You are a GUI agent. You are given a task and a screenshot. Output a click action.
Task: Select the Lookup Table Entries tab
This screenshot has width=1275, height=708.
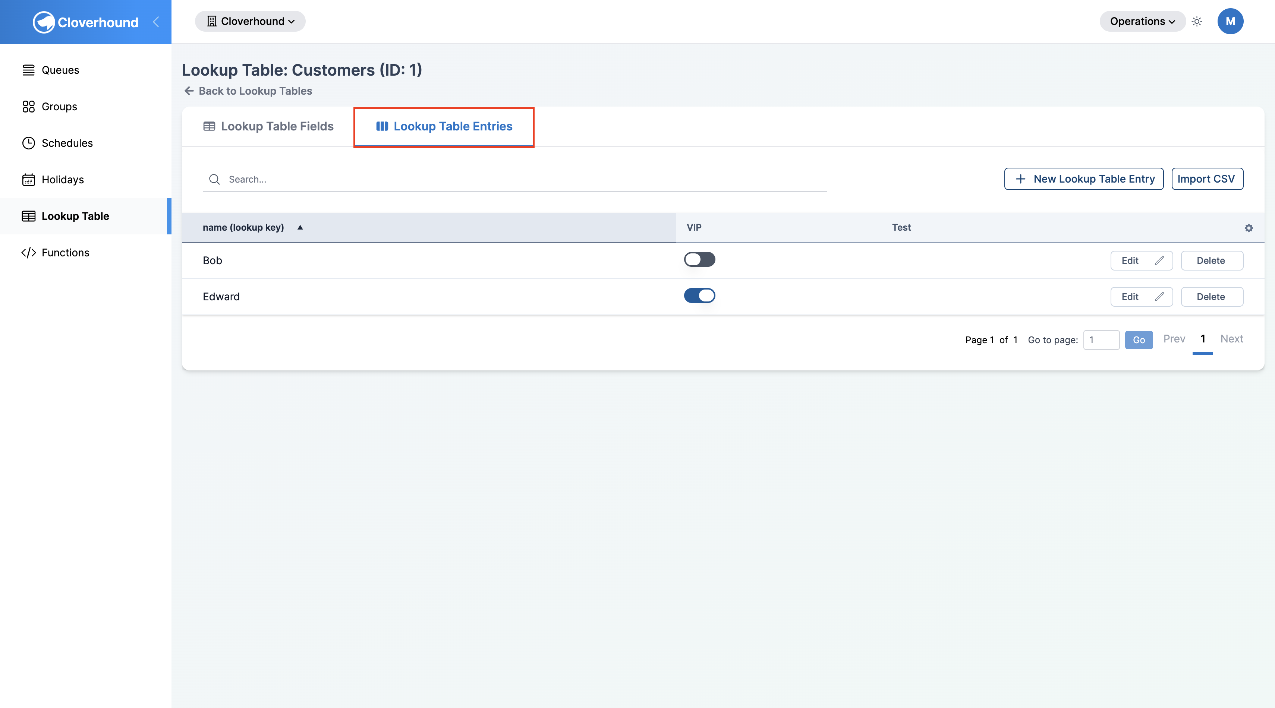(x=444, y=127)
